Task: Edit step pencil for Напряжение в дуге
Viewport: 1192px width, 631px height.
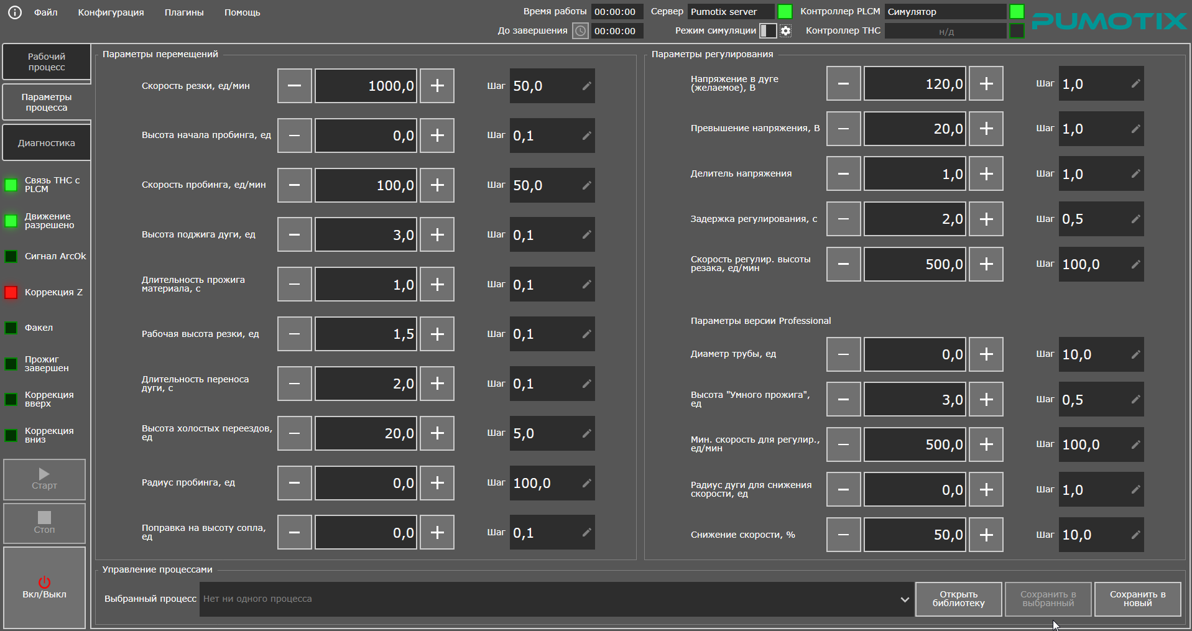Action: pos(1135,84)
